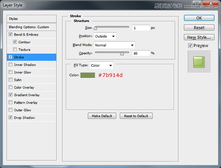Open the Blend Mode dropdown
221x168 pixels.
tap(114, 45)
